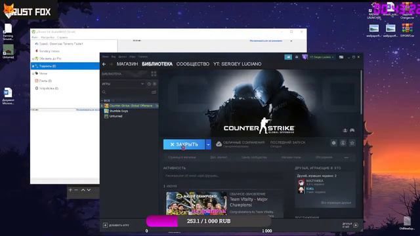Expand the Торренты tree node in uTorrent
Screen dimensions: 420x236
point(33,66)
